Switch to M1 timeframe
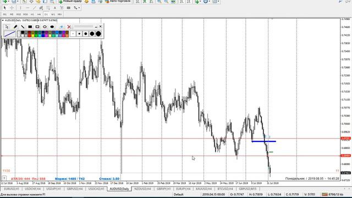 pos(5,14)
